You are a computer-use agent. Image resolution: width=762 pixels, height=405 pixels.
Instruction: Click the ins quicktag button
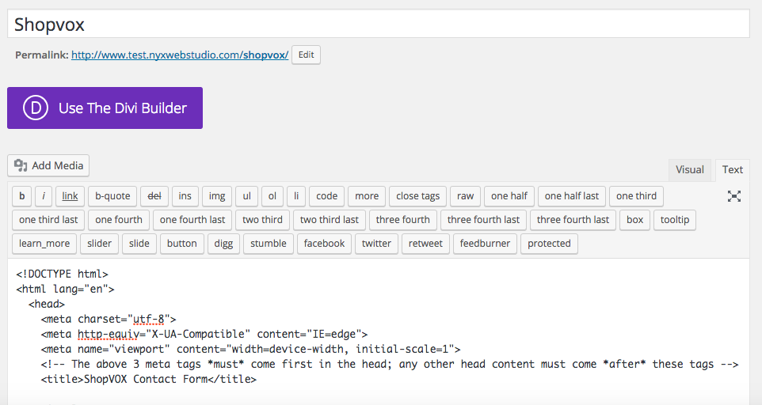point(185,196)
